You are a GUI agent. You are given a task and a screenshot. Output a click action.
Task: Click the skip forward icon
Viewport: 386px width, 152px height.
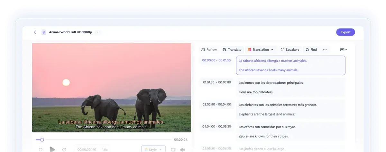pyautogui.click(x=64, y=149)
